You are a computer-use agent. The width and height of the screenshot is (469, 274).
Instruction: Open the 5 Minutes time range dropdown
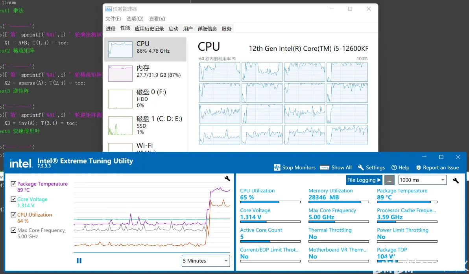(x=206, y=261)
